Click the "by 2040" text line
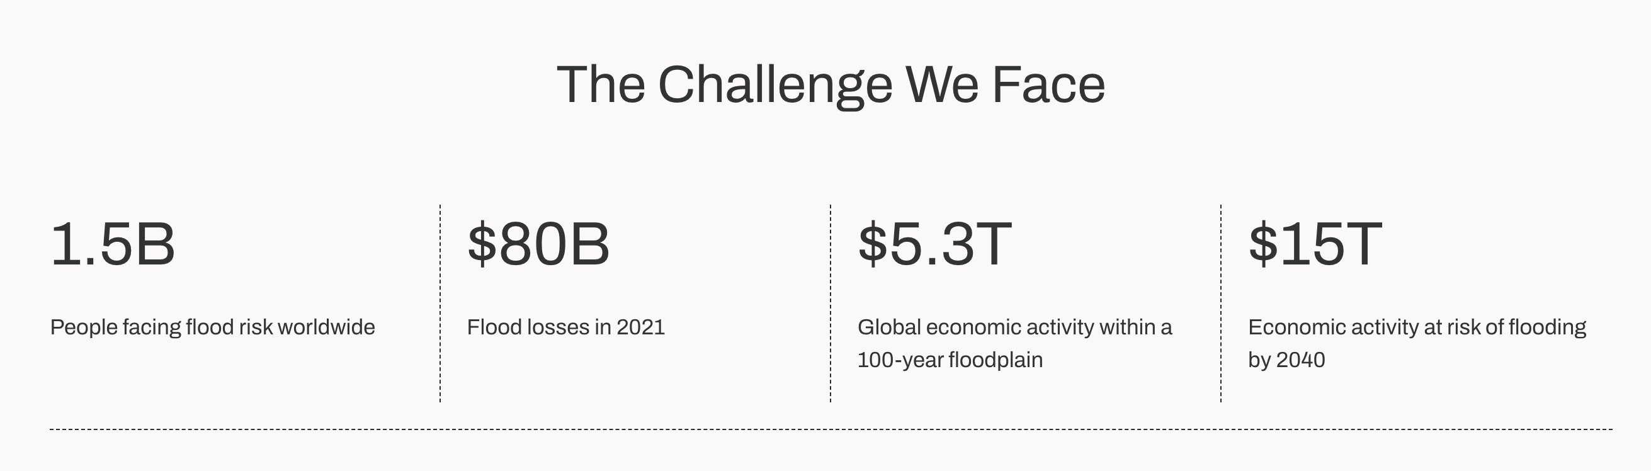 (1286, 360)
